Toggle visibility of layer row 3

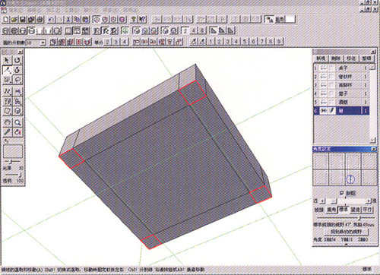(x=324, y=85)
